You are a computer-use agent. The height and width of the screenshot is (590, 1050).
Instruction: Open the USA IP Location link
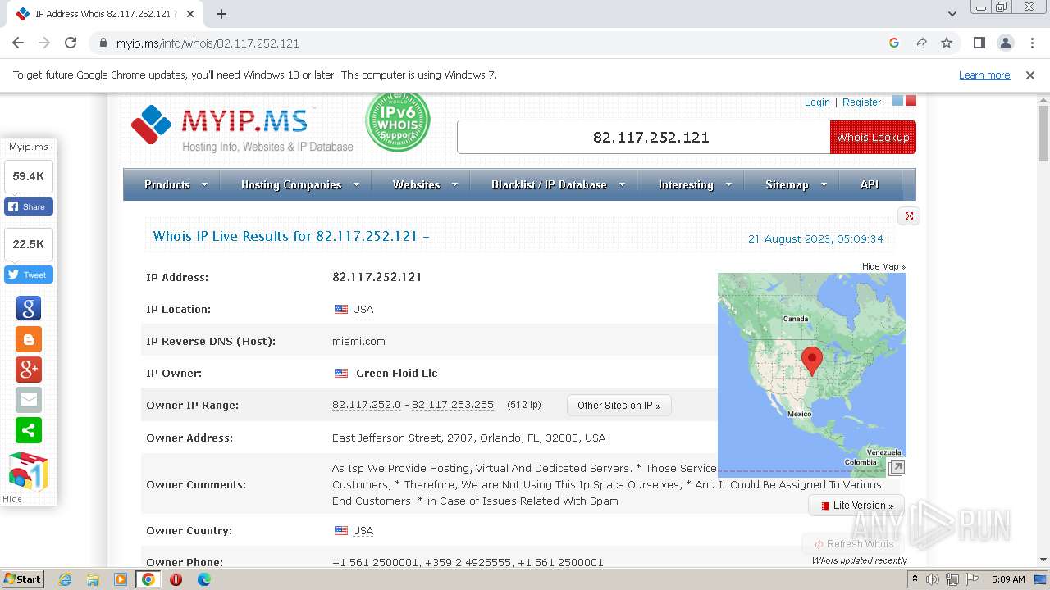pos(363,310)
